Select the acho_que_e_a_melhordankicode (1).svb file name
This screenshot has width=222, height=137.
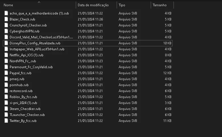[x=39, y=13]
